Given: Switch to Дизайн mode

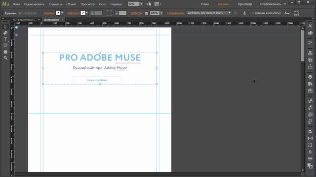Looking at the screenshot, I should (223, 4).
